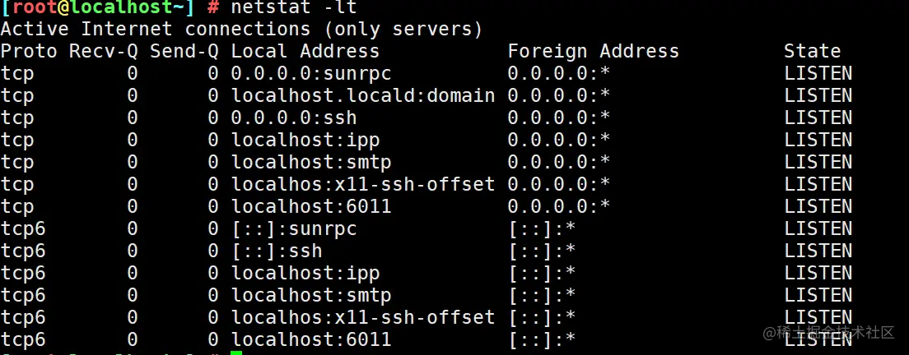
Task: Select the '[::]:ssh' local address
Action: tap(277, 251)
